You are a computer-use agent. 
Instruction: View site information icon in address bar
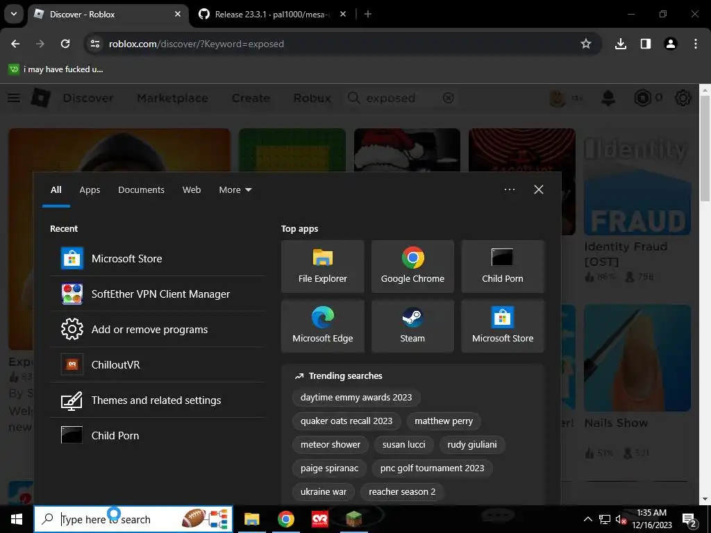coord(94,44)
